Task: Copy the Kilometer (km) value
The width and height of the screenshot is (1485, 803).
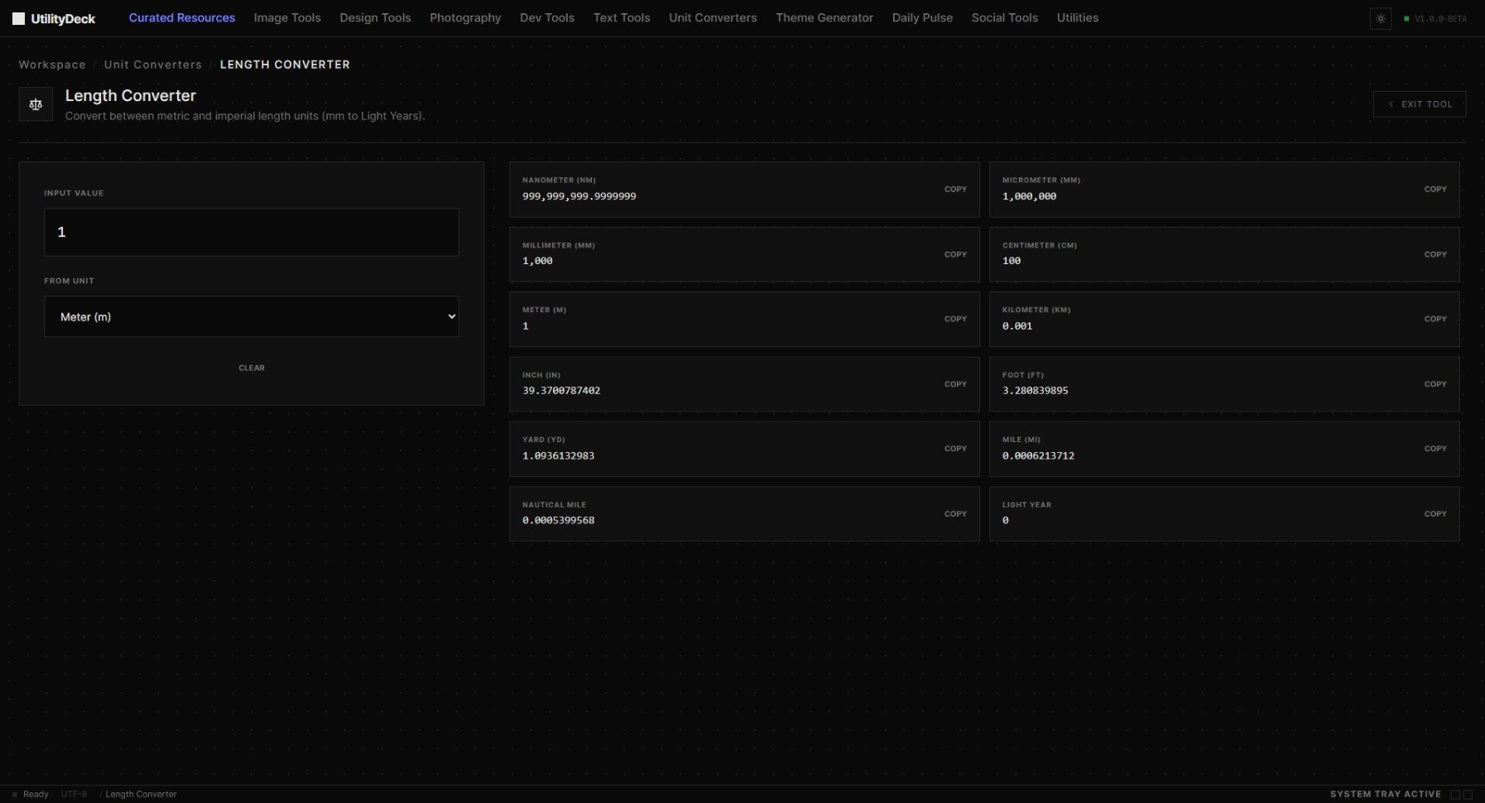Action: (x=1435, y=319)
